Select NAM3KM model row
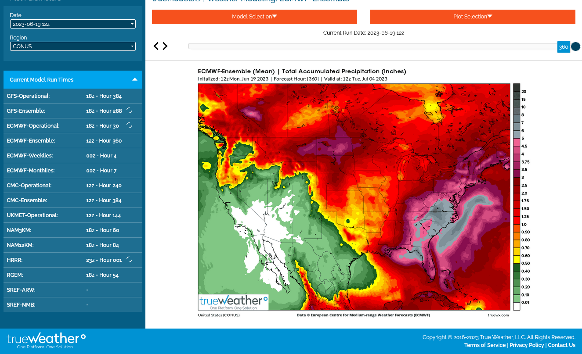 tap(73, 230)
